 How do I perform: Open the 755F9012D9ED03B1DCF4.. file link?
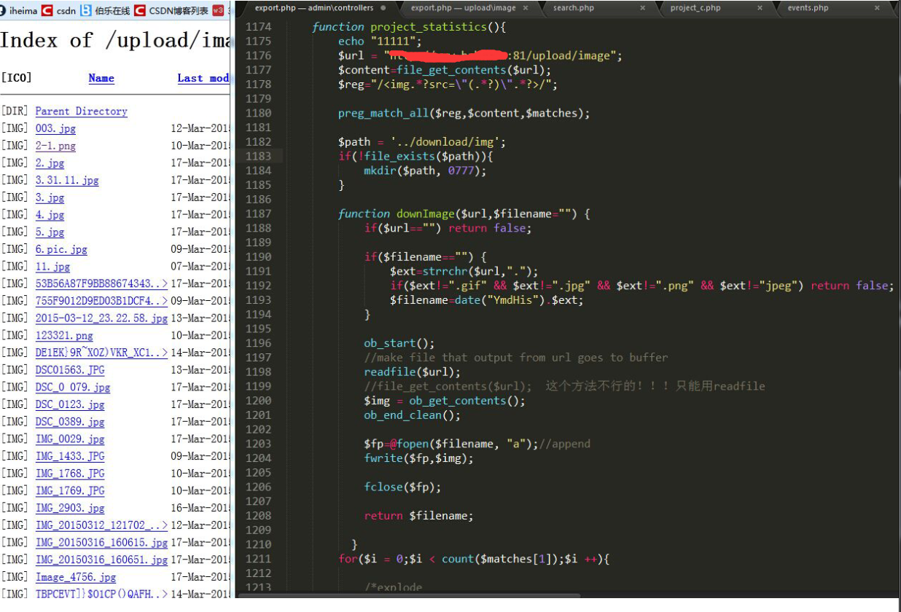pyautogui.click(x=101, y=301)
